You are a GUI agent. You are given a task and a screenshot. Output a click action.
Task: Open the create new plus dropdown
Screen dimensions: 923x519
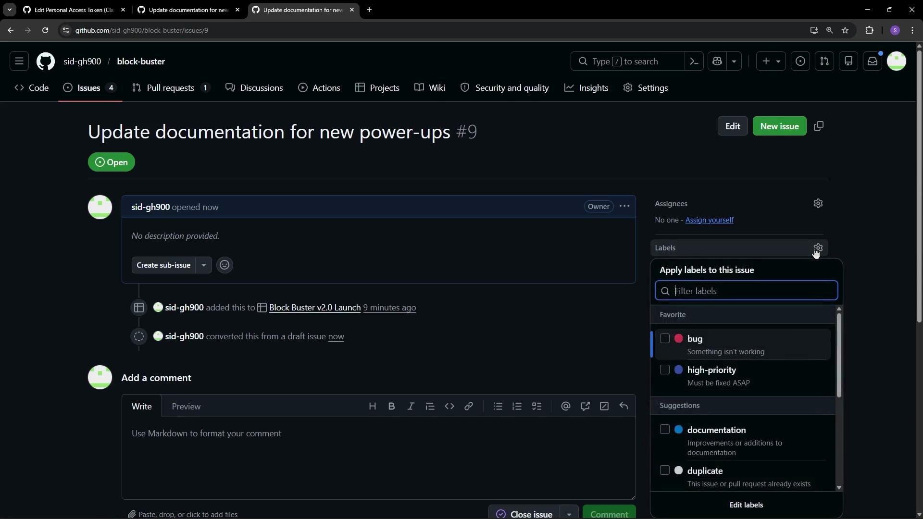771,62
